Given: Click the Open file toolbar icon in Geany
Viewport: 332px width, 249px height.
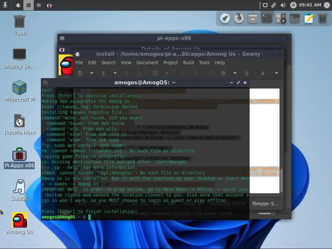Looking at the screenshot, I should [103, 73].
